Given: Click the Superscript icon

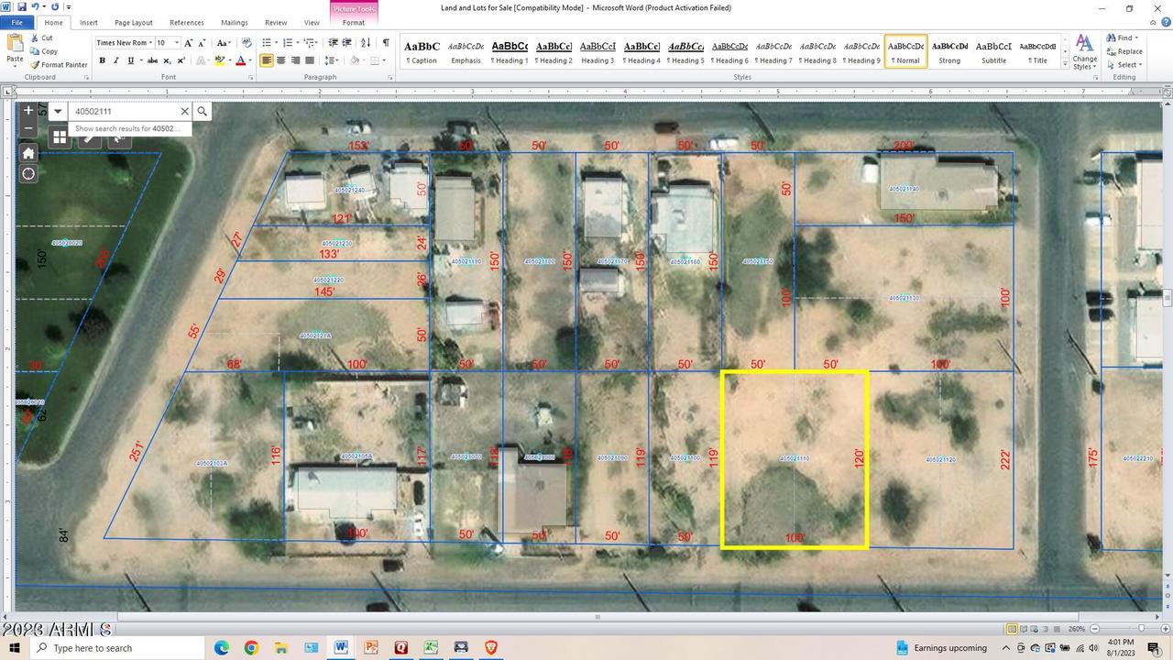Looking at the screenshot, I should [x=181, y=60].
